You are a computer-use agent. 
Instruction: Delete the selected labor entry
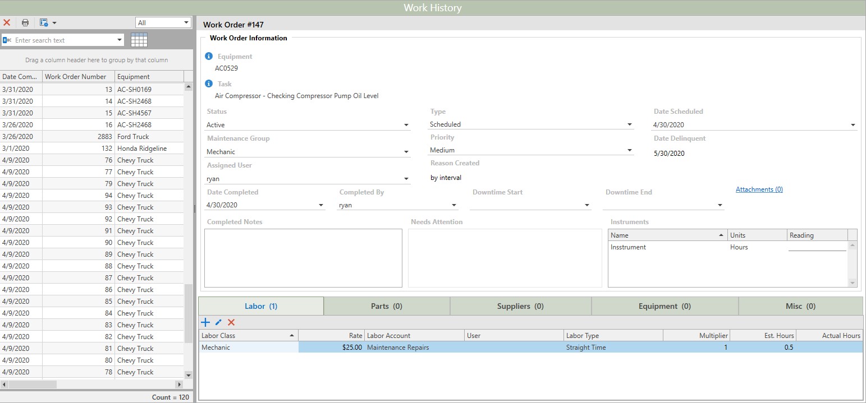point(231,322)
